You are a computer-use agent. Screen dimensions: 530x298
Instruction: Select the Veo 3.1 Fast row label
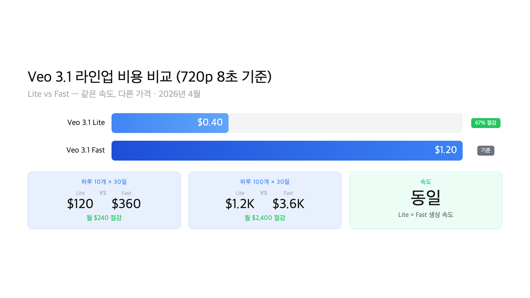pyautogui.click(x=86, y=150)
